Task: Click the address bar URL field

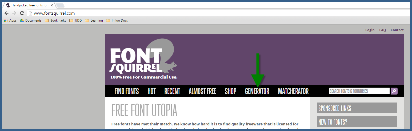Action: pyautogui.click(x=219, y=13)
